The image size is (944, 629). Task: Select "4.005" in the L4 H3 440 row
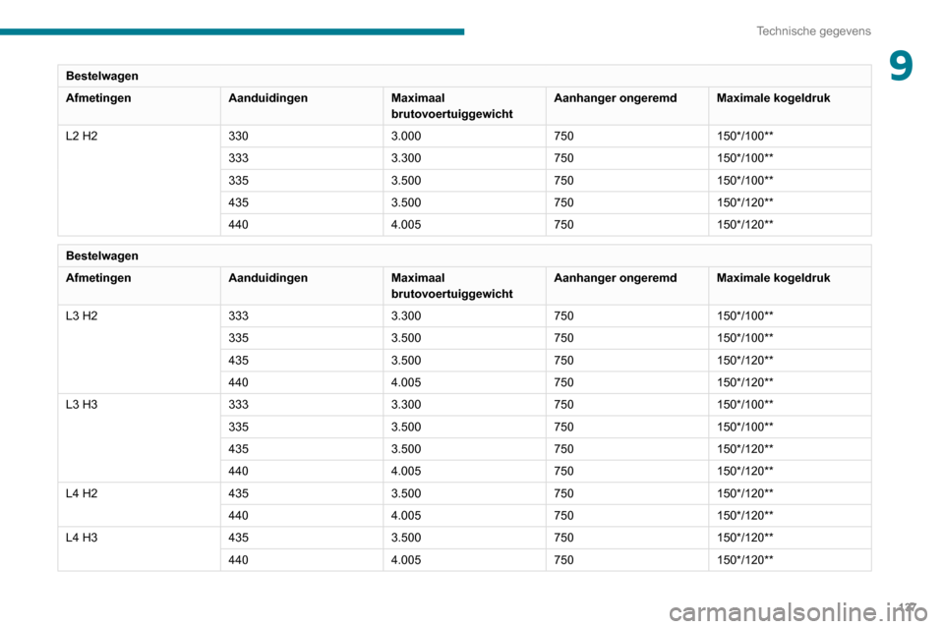pos(406,560)
